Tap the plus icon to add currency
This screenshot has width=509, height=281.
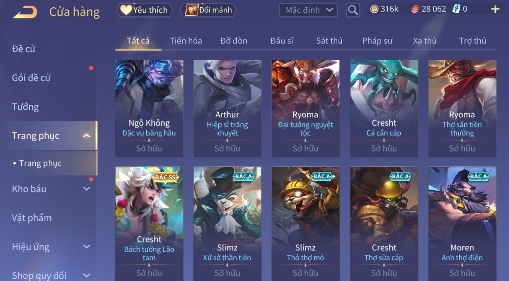(x=495, y=9)
